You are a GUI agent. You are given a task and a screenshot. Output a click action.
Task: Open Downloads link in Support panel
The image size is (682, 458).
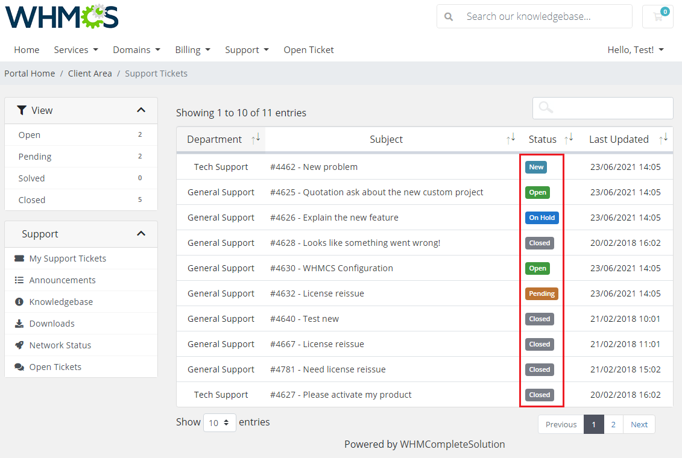pyautogui.click(x=52, y=324)
